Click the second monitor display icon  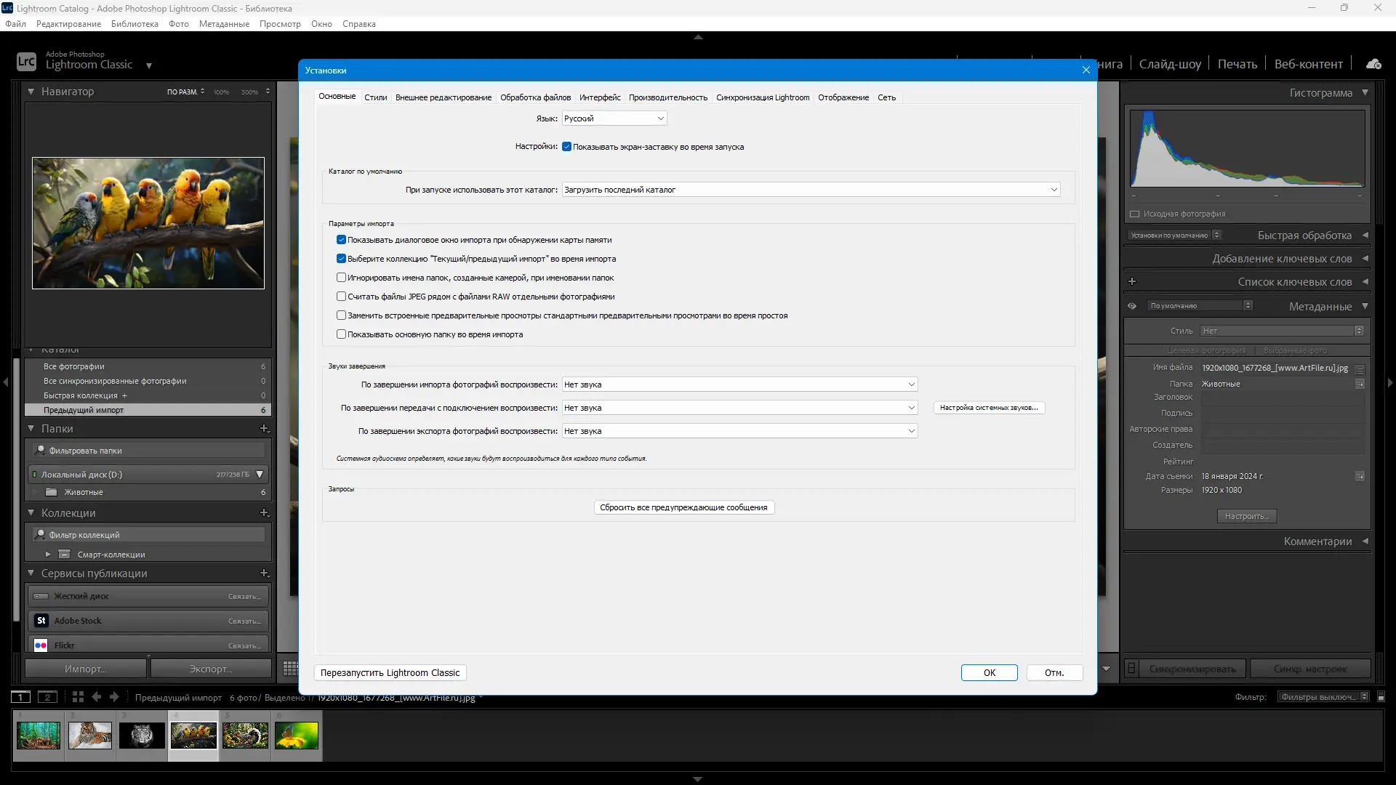[x=47, y=697]
